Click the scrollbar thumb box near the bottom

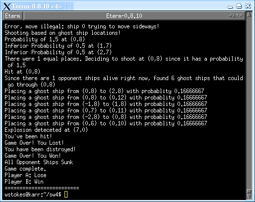click(249, 192)
